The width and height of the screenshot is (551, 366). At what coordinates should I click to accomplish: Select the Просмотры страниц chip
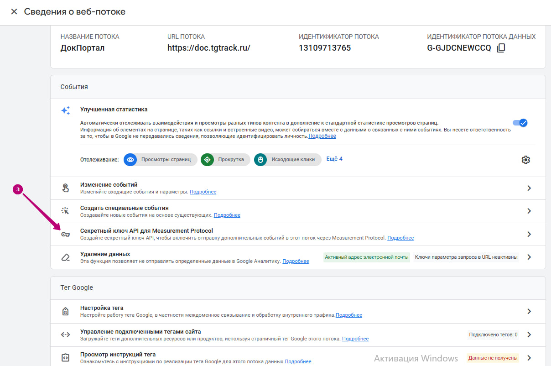[x=161, y=160]
